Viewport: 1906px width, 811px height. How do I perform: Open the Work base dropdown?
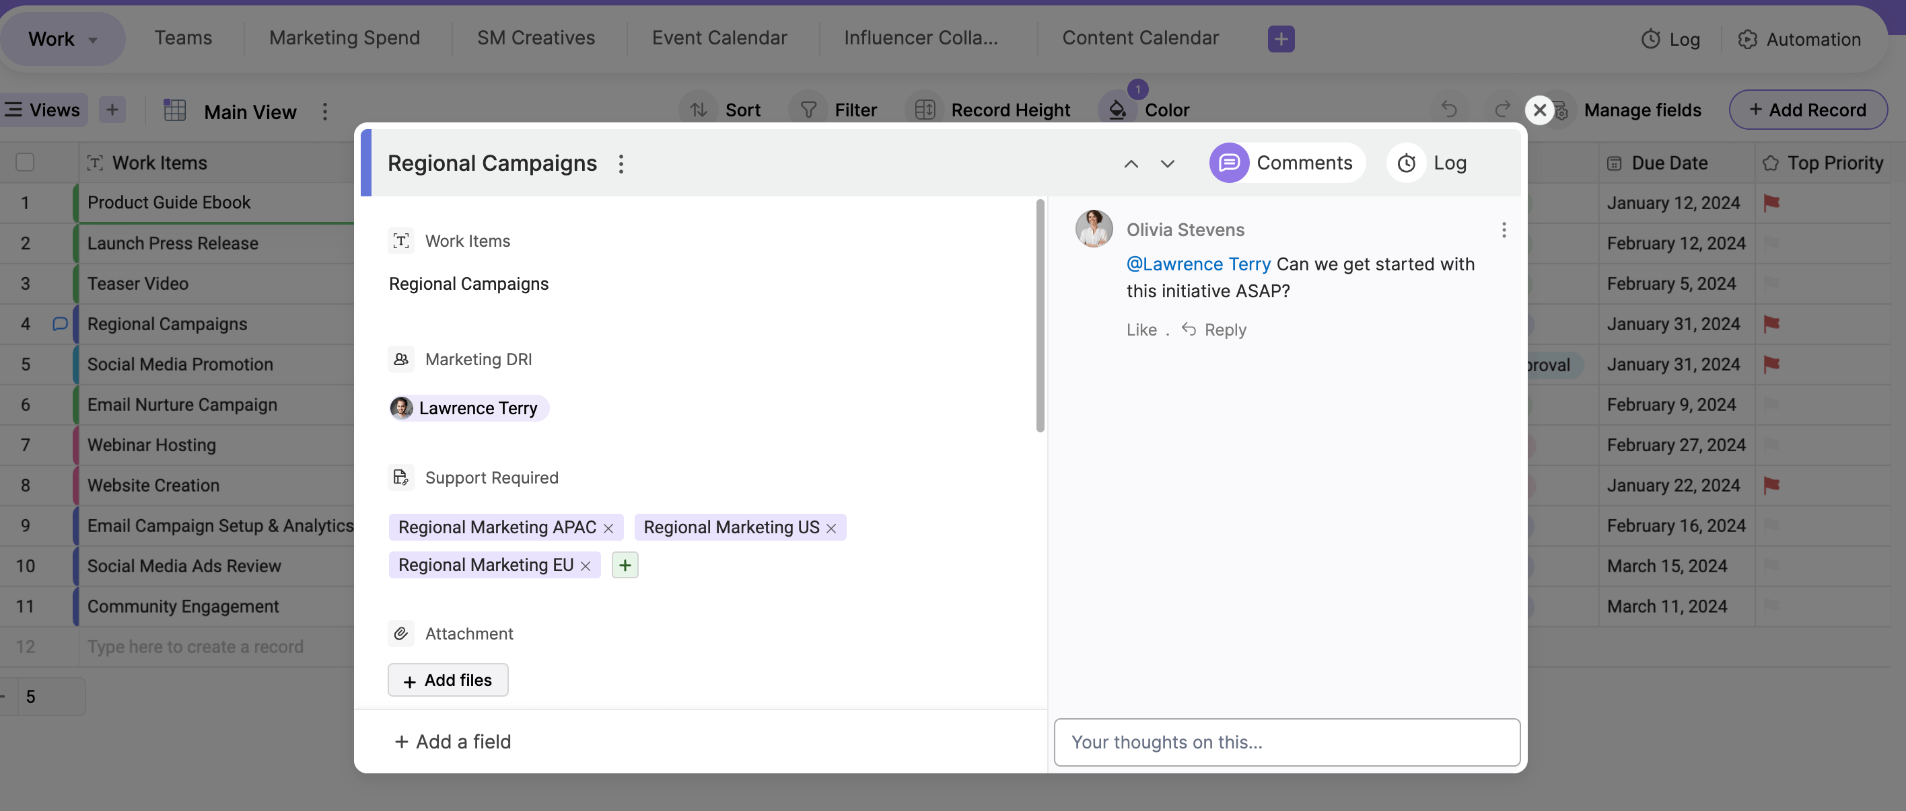62,38
